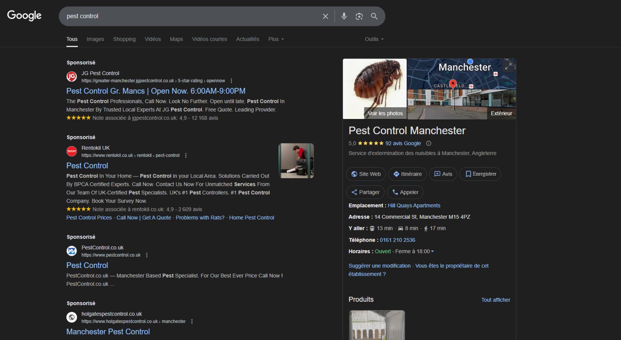Switch to the Actualités tab
Screen dimensions: 621x340
(x=248, y=39)
